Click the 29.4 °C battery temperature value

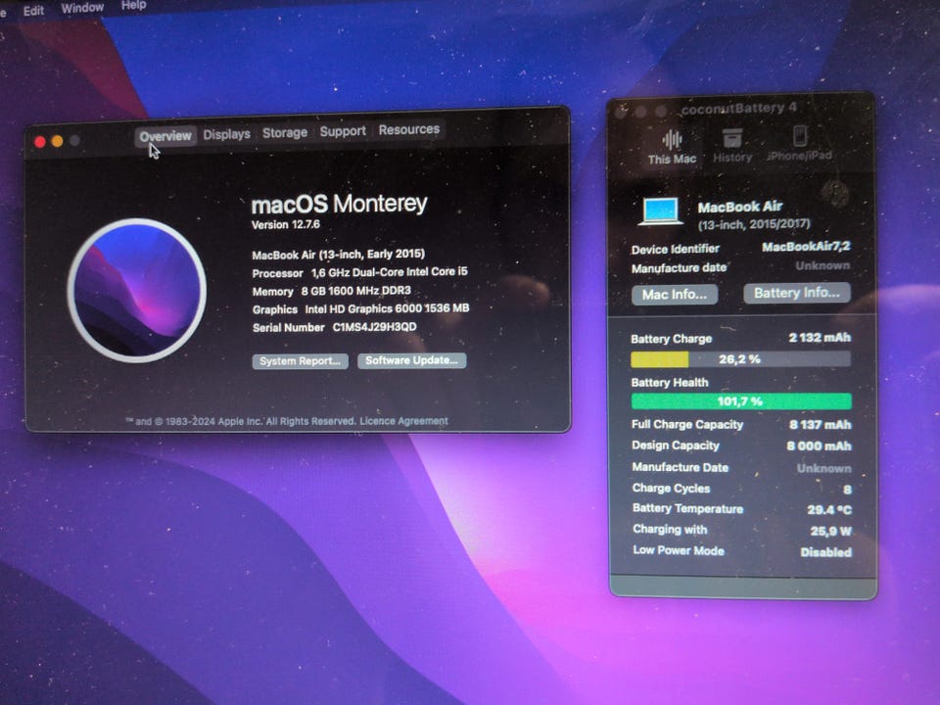click(829, 510)
